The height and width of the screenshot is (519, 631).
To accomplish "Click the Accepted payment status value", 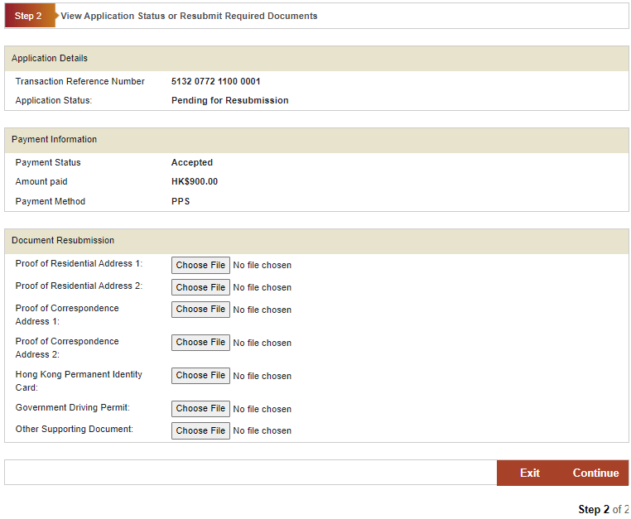I will (x=191, y=163).
